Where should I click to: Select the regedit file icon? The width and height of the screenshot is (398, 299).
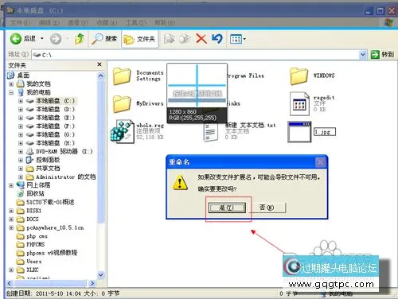coord(299,104)
